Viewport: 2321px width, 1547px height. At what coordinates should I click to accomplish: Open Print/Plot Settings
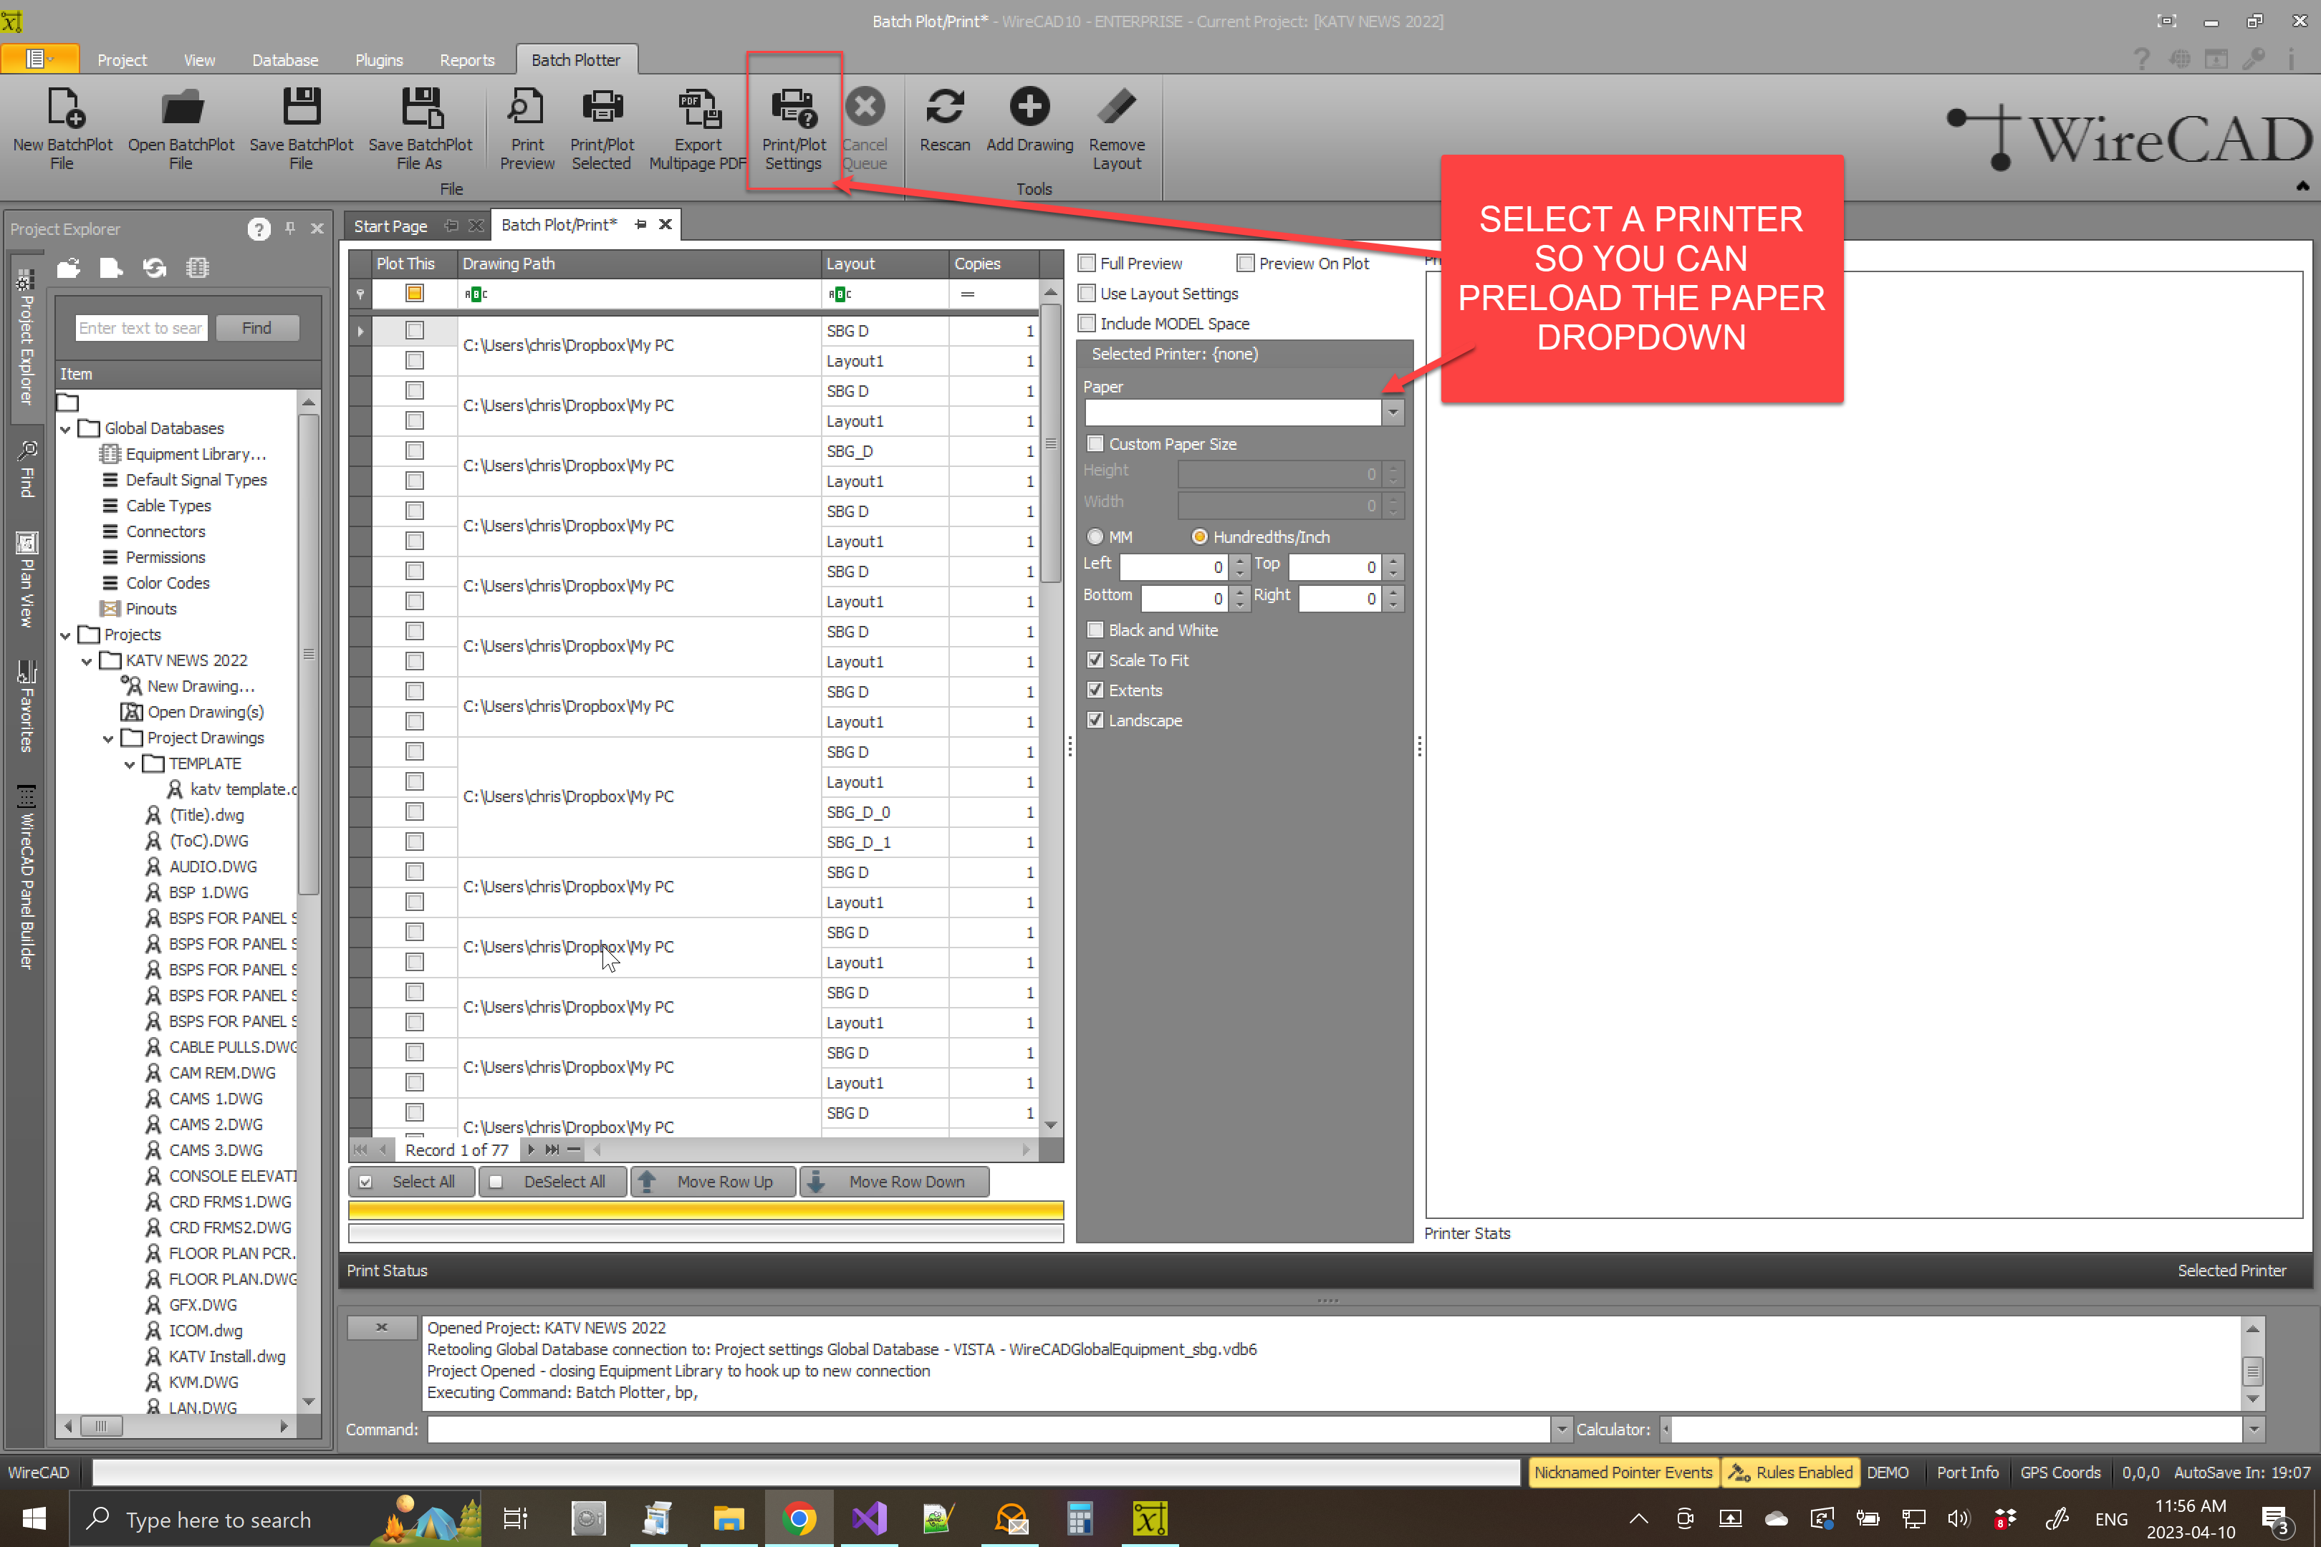[794, 128]
